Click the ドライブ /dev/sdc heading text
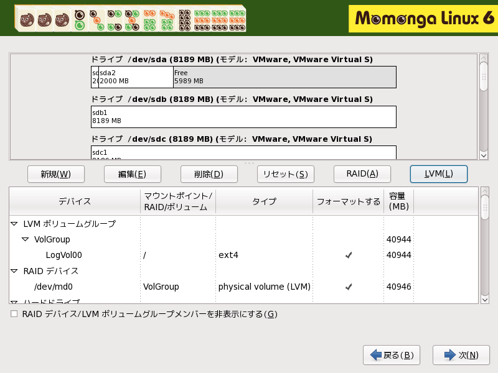The width and height of the screenshot is (498, 373). click(232, 139)
